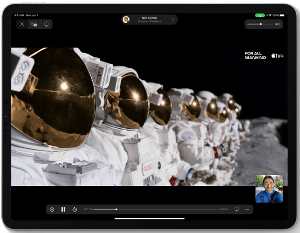The image size is (300, 233).
Task: Skip back 15 seconds
Action: click(52, 209)
